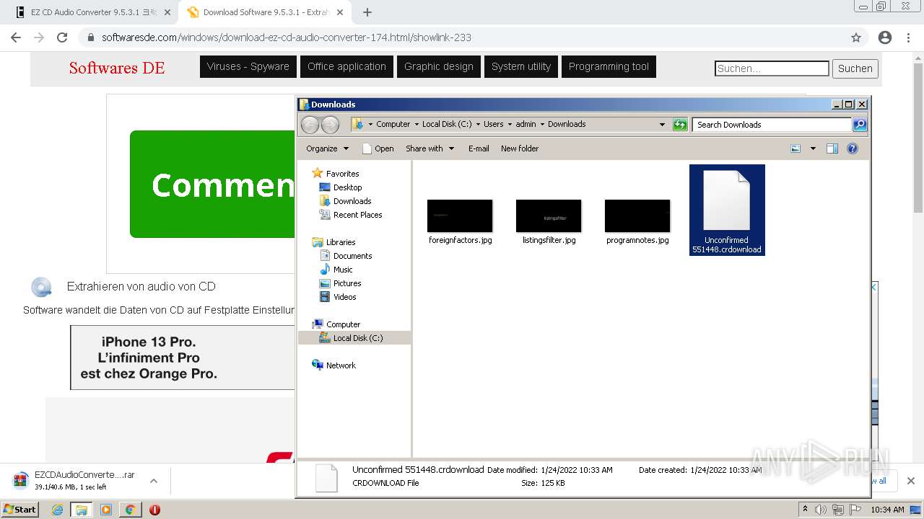Select Network in navigation pane
924x519 pixels.
click(x=341, y=365)
